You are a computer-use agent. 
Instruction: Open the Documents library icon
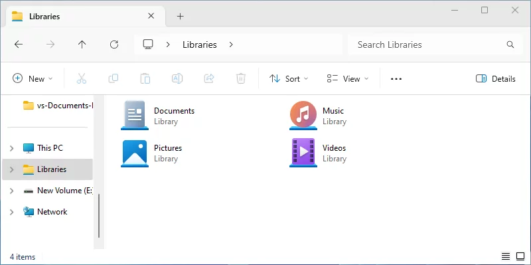pyautogui.click(x=135, y=115)
